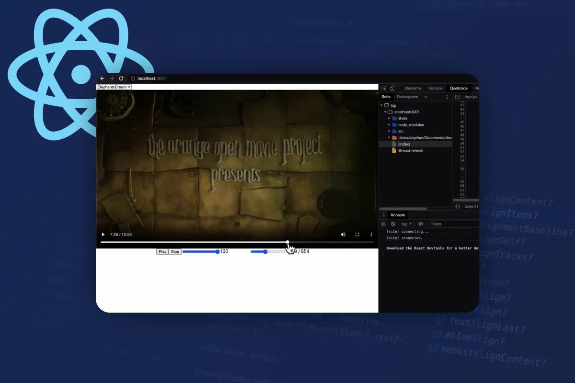This screenshot has height=383, width=575.
Task: Click the volume slider showing 100
Action: 201,252
